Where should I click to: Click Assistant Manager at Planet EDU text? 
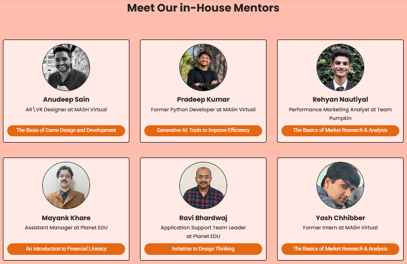66,227
